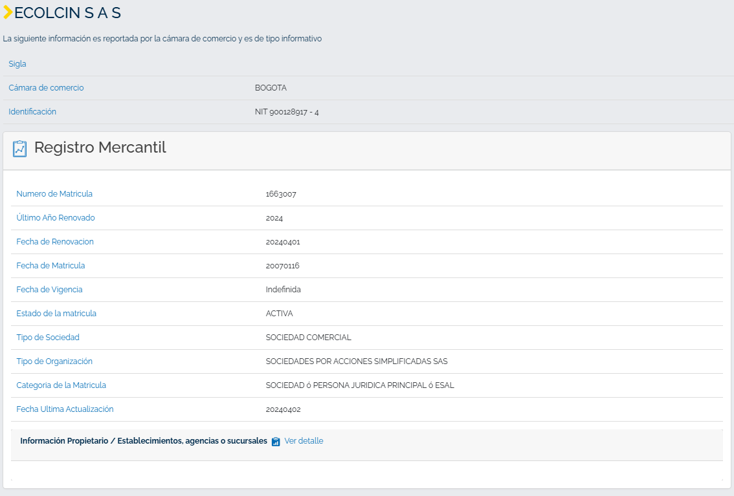Viewport: 734px width, 496px height.
Task: Click the Ver detalle clipboard icon
Action: click(276, 441)
